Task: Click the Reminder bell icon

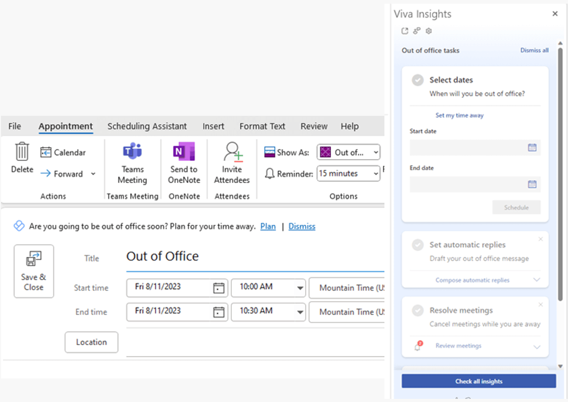Action: (x=270, y=173)
